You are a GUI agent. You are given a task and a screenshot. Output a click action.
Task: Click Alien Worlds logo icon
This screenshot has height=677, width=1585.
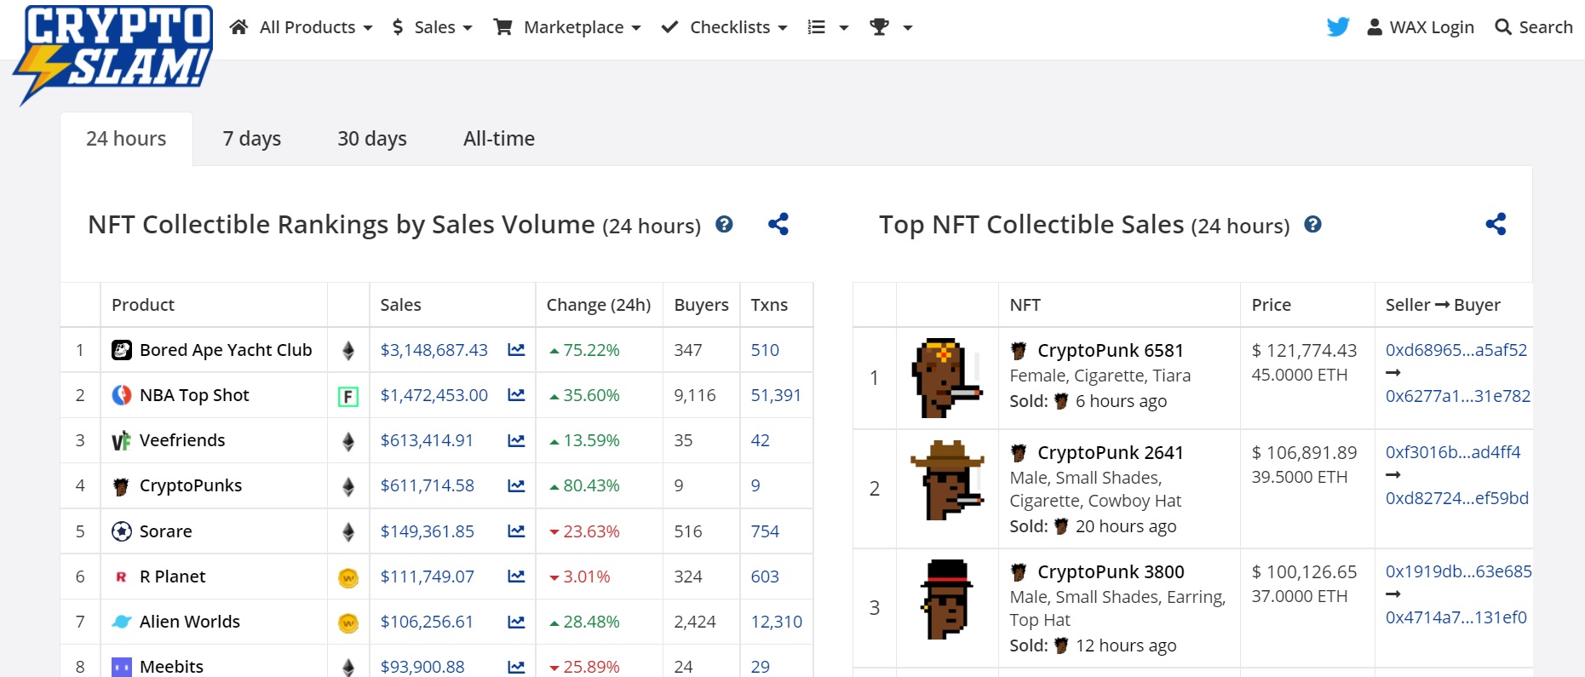[122, 622]
